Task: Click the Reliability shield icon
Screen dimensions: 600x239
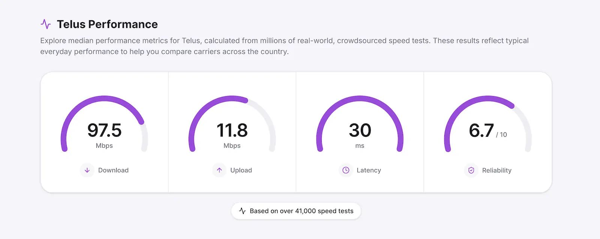Action: click(x=471, y=170)
